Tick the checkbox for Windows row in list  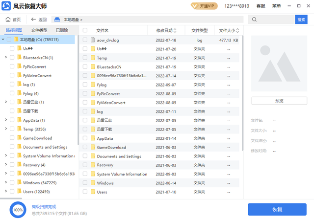(85, 183)
